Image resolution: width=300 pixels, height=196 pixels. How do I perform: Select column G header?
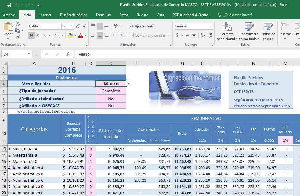182,63
